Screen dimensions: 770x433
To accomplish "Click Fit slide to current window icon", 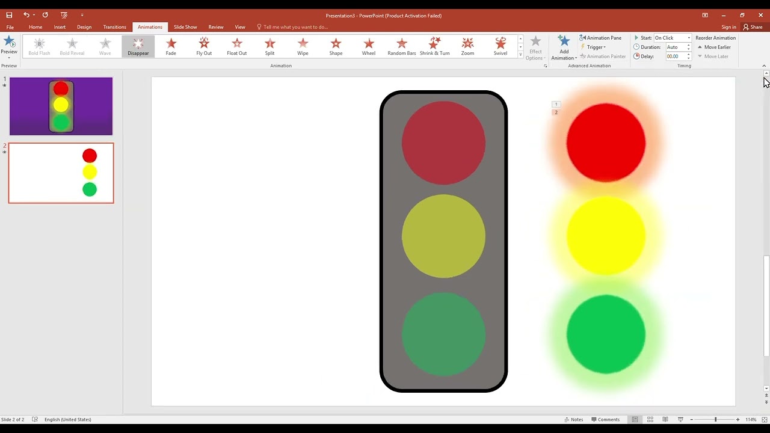I will pyautogui.click(x=765, y=419).
